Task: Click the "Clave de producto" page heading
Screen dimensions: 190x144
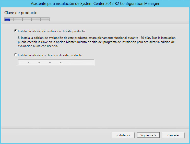Action: pyautogui.click(x=21, y=13)
